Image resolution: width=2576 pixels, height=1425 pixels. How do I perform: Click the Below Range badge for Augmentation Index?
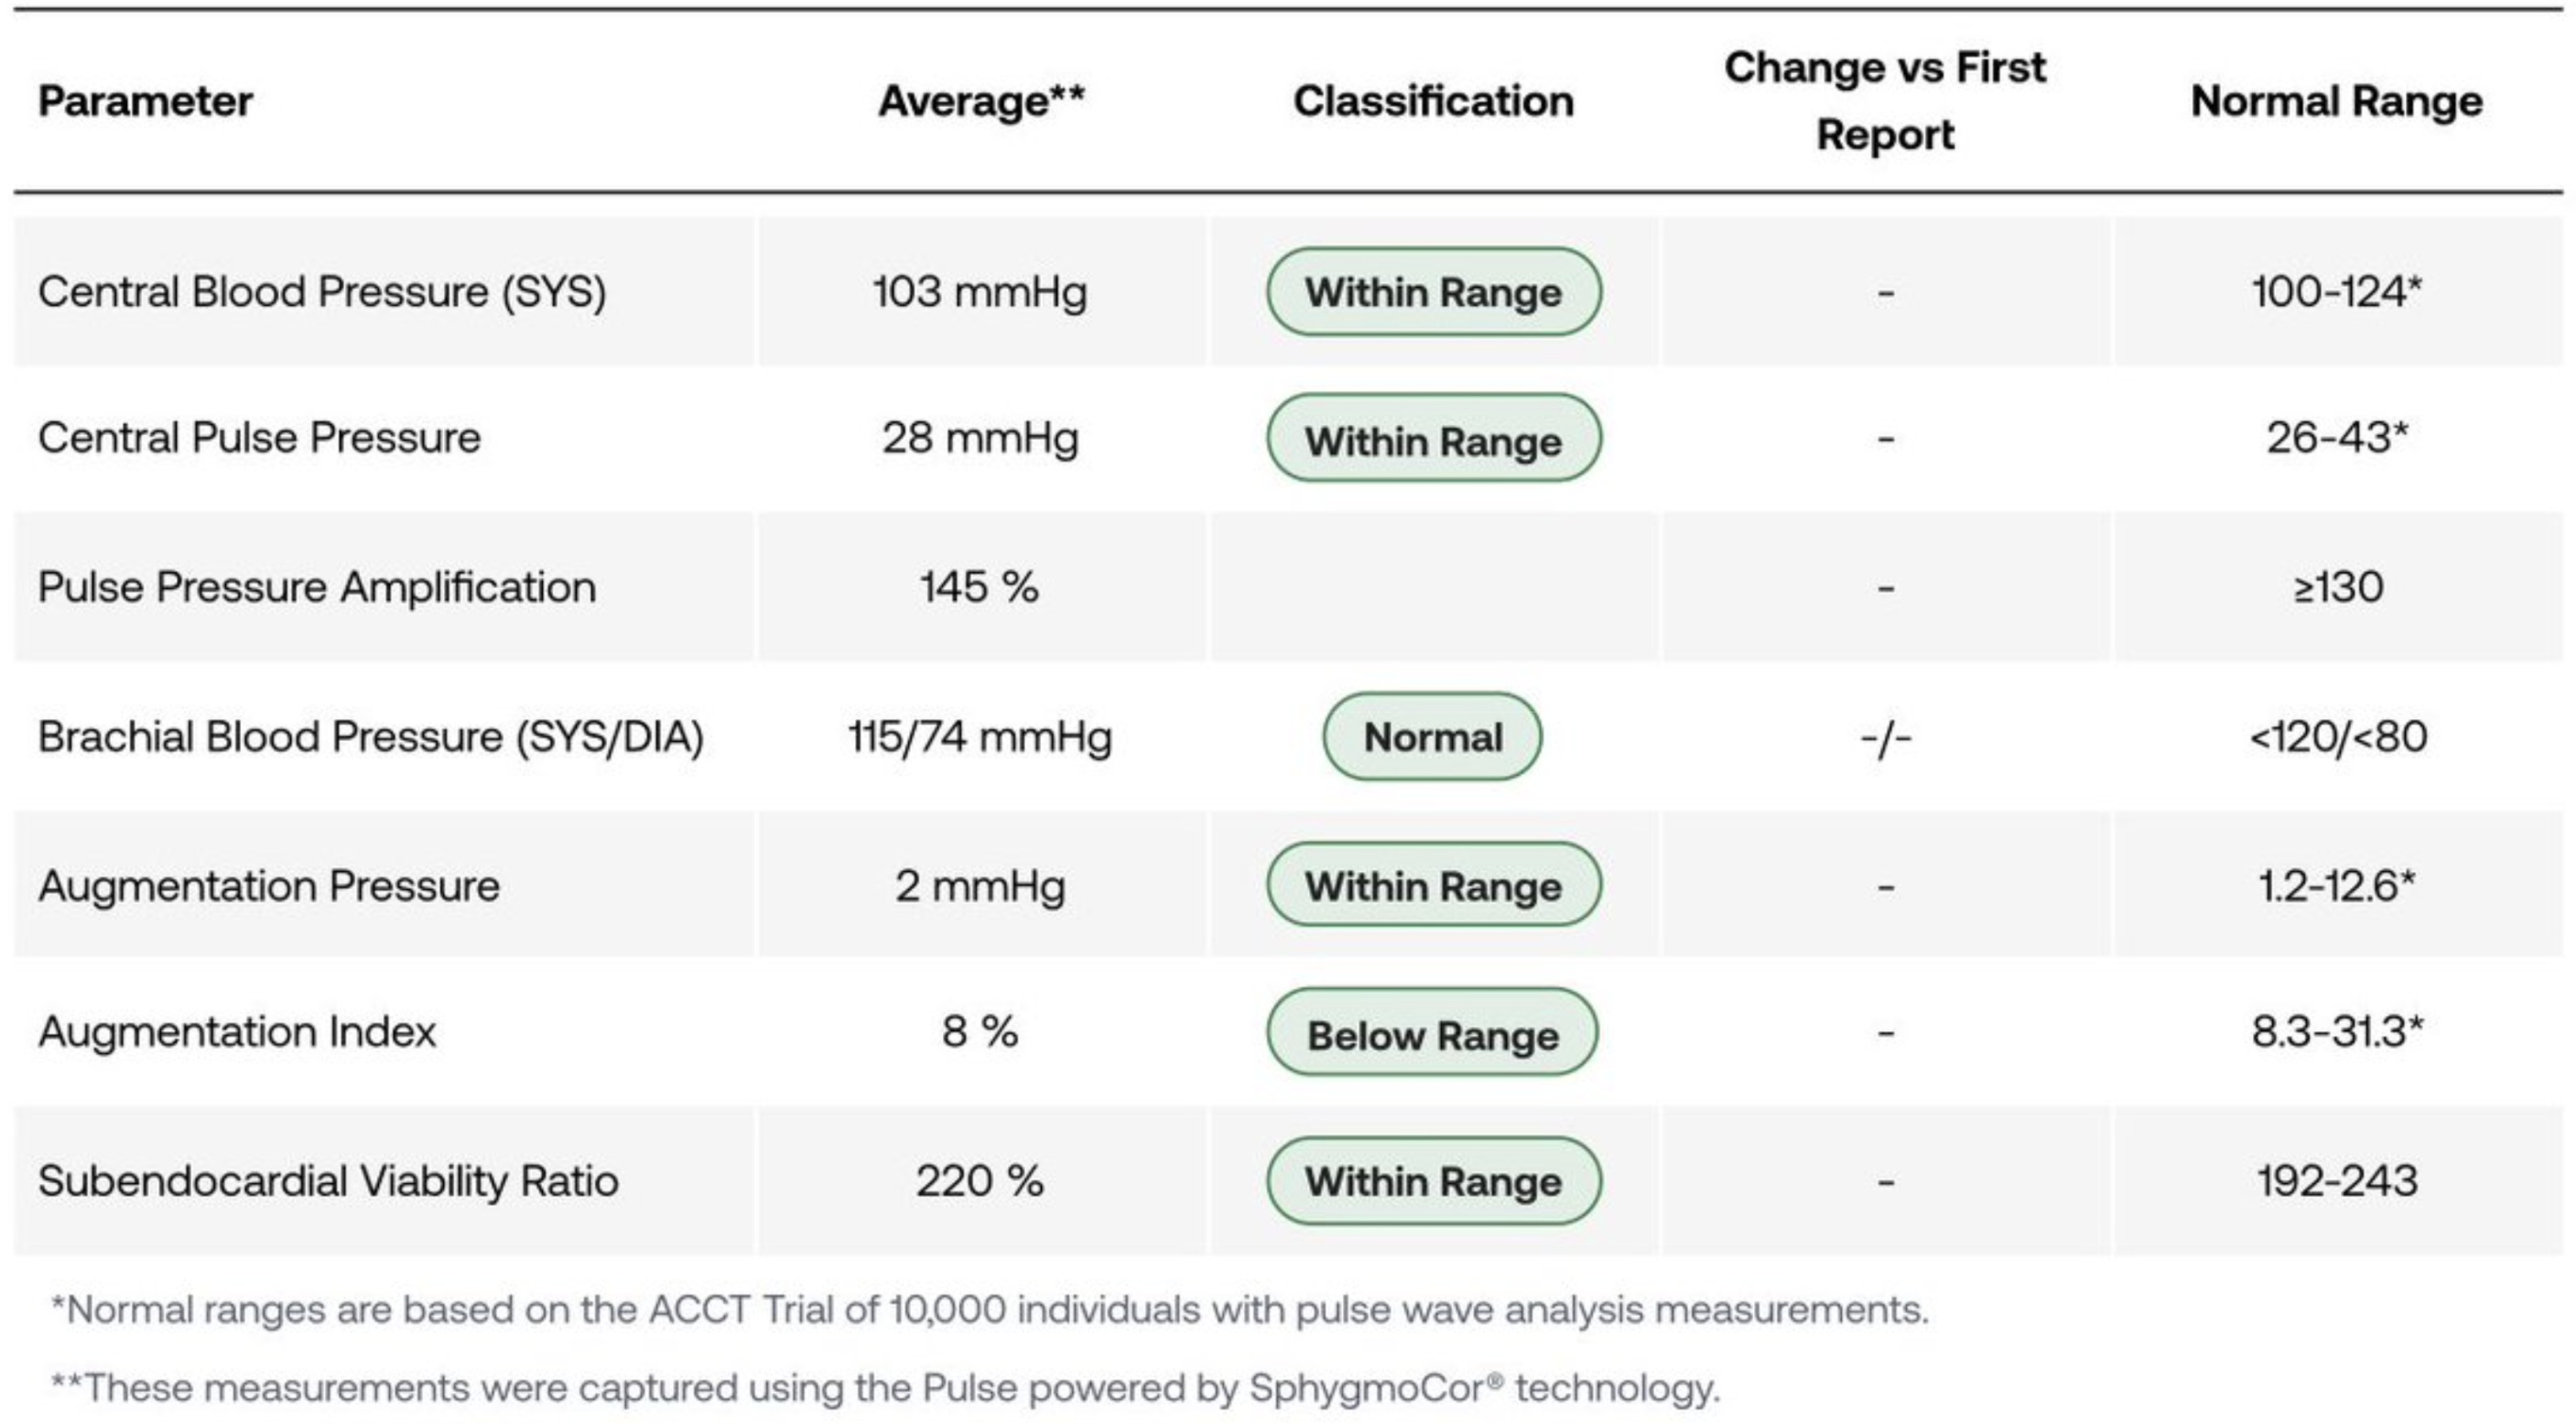click(x=1433, y=1033)
